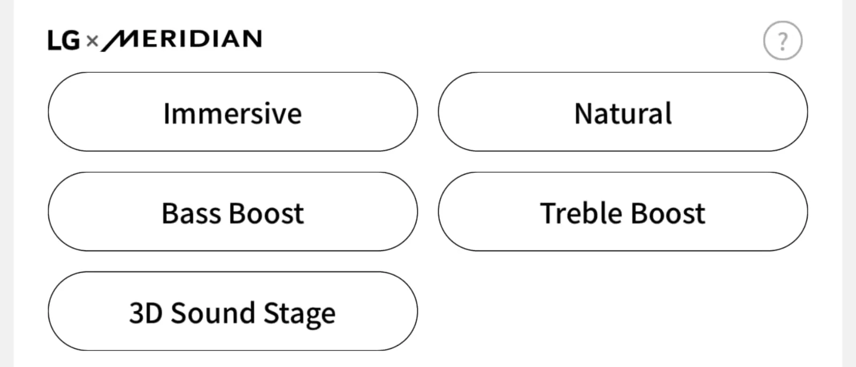Toggle Treble Boost sound effect
856x367 pixels.
[x=623, y=212]
